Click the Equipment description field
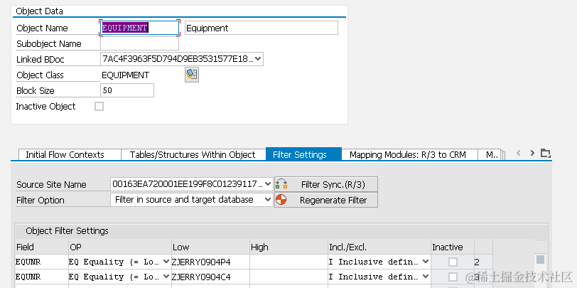 tap(261, 28)
